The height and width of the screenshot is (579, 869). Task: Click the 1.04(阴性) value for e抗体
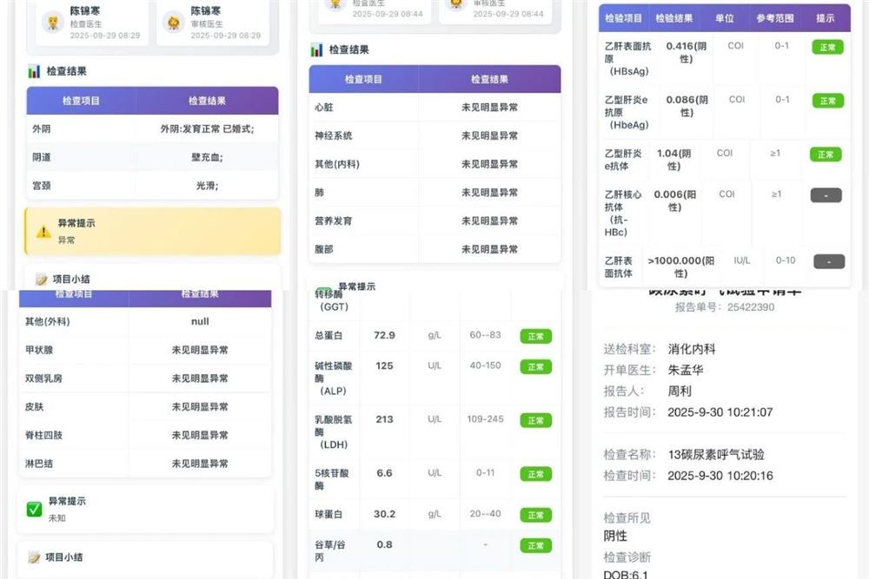tap(674, 160)
